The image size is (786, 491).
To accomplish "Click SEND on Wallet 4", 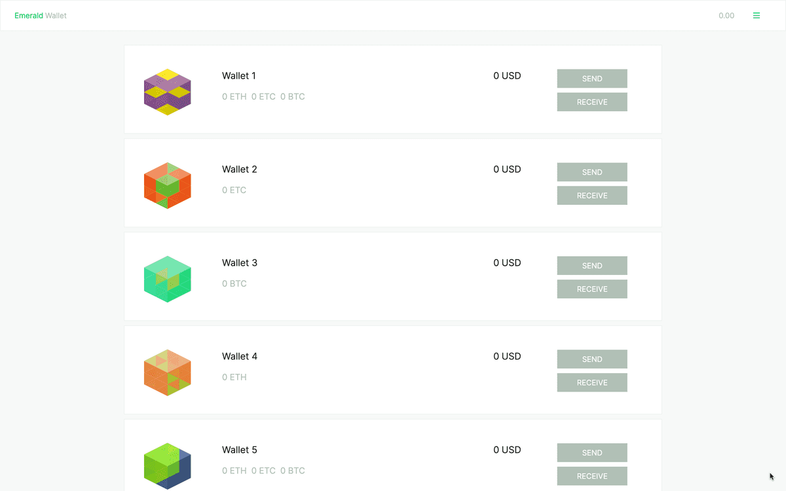I will (591, 359).
